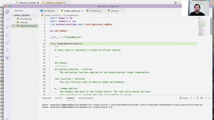Click the terminal prompt input line
The width and height of the screenshot is (214, 120).
click(x=111, y=107)
